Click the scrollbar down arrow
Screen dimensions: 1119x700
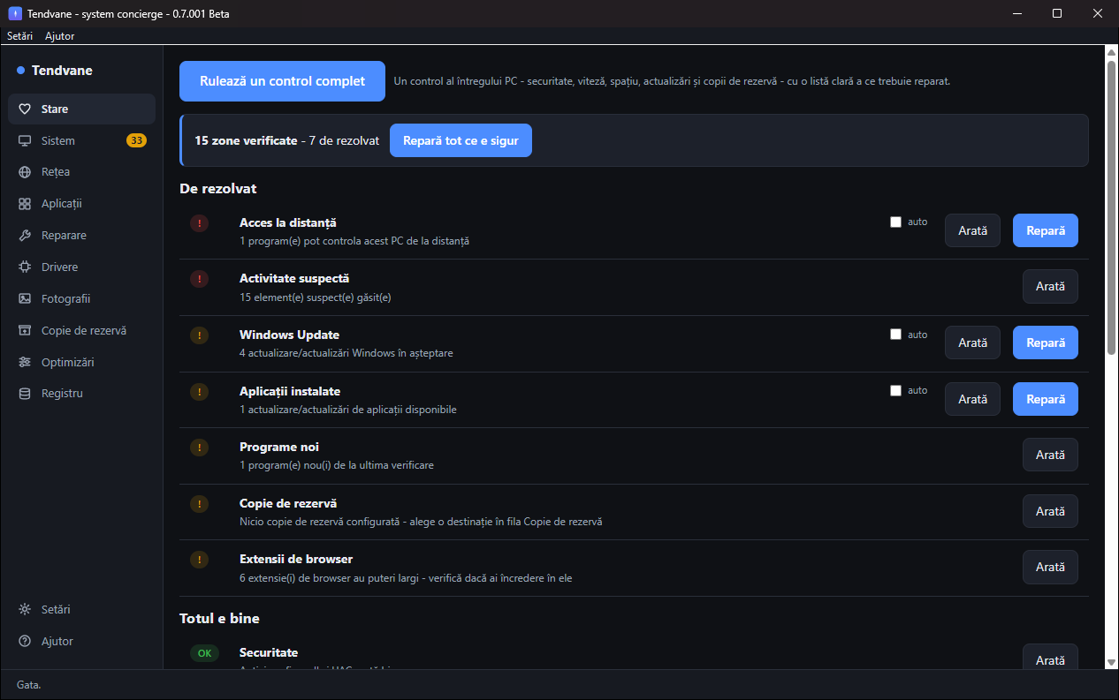coord(1112,661)
